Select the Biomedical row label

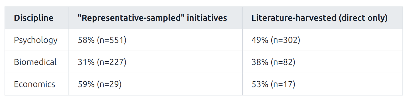pos(35,62)
